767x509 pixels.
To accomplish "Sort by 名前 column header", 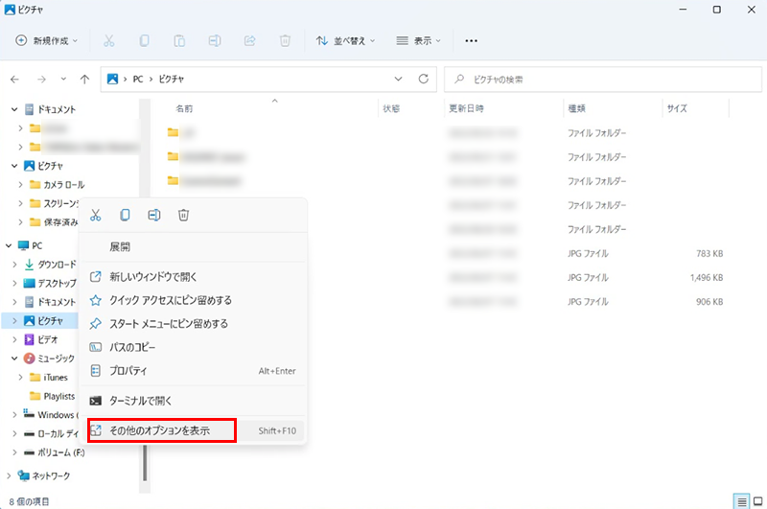I will [x=185, y=109].
